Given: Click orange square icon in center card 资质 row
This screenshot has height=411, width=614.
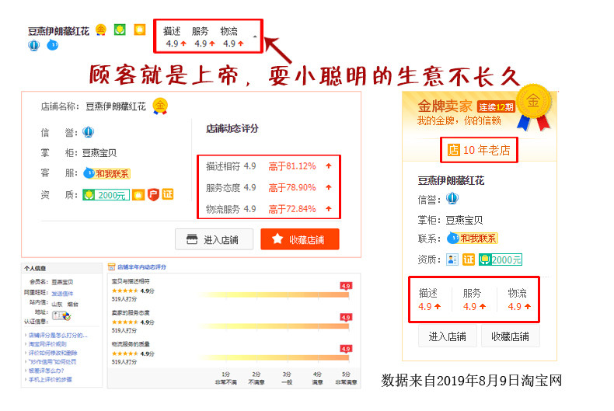Looking at the screenshot, I should tap(138, 194).
